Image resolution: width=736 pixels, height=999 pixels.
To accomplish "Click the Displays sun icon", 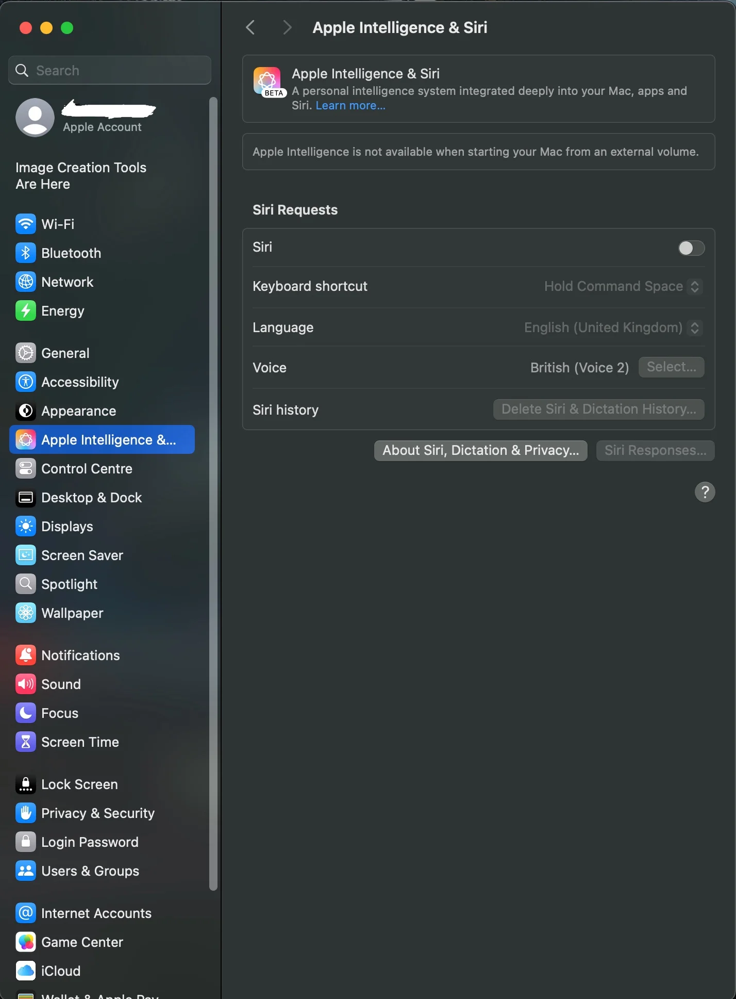I will pos(26,526).
